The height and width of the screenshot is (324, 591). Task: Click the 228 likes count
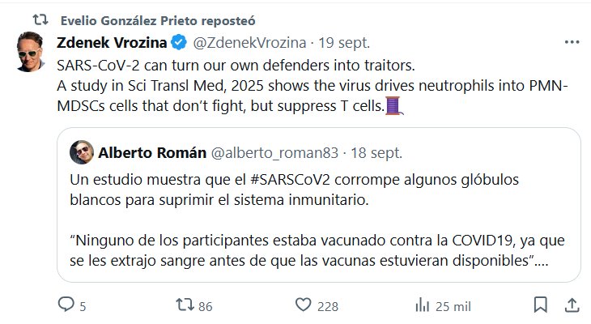(327, 305)
